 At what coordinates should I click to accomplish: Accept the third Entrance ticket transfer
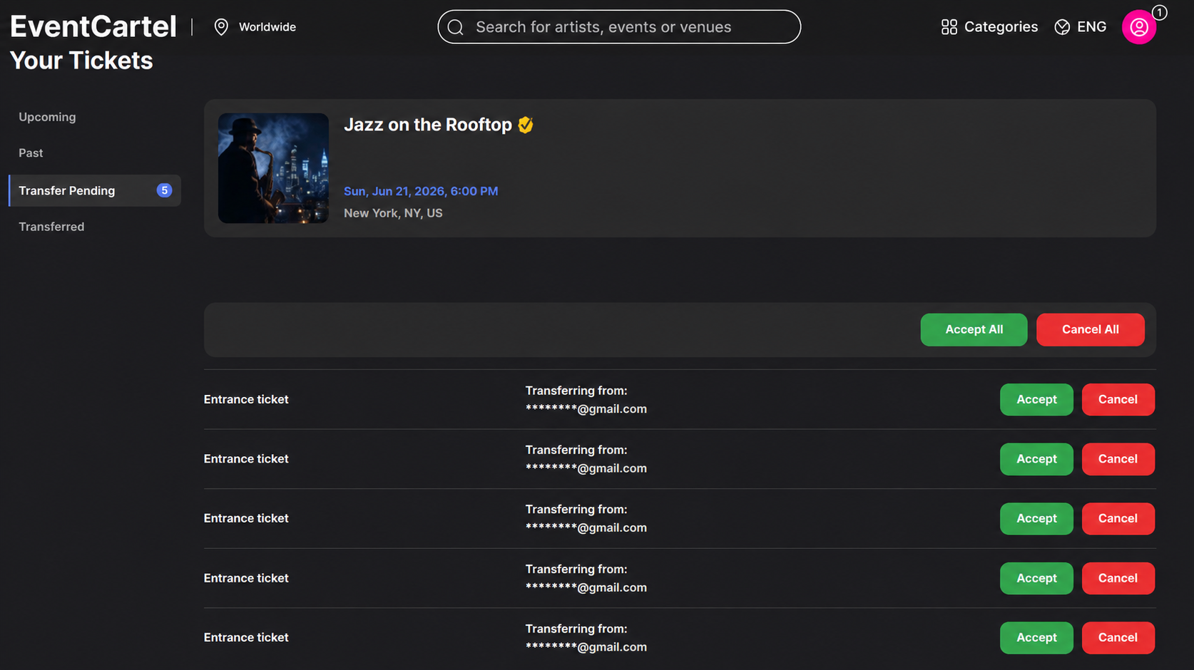(1036, 519)
